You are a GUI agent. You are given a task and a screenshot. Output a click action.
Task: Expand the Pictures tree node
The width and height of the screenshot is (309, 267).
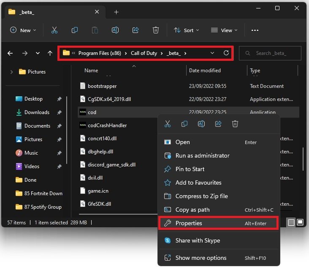[11, 72]
